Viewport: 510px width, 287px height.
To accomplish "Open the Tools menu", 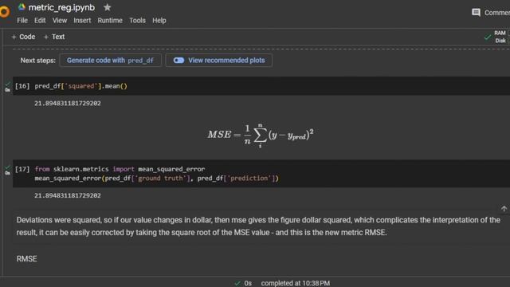I will tap(137, 20).
